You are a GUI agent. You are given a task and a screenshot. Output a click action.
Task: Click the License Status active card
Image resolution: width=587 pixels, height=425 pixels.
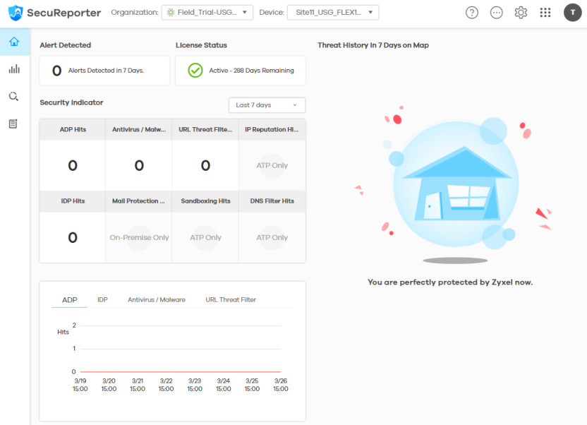click(x=241, y=71)
